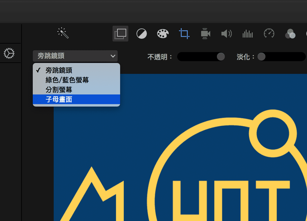Screen dimensions: 307x221
Task: Click the logo preview in the viewer
Action: [180, 147]
